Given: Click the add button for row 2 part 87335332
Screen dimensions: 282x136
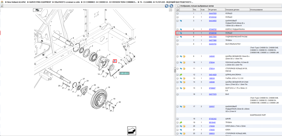Looking at the screenshot, I should (x=177, y=17).
